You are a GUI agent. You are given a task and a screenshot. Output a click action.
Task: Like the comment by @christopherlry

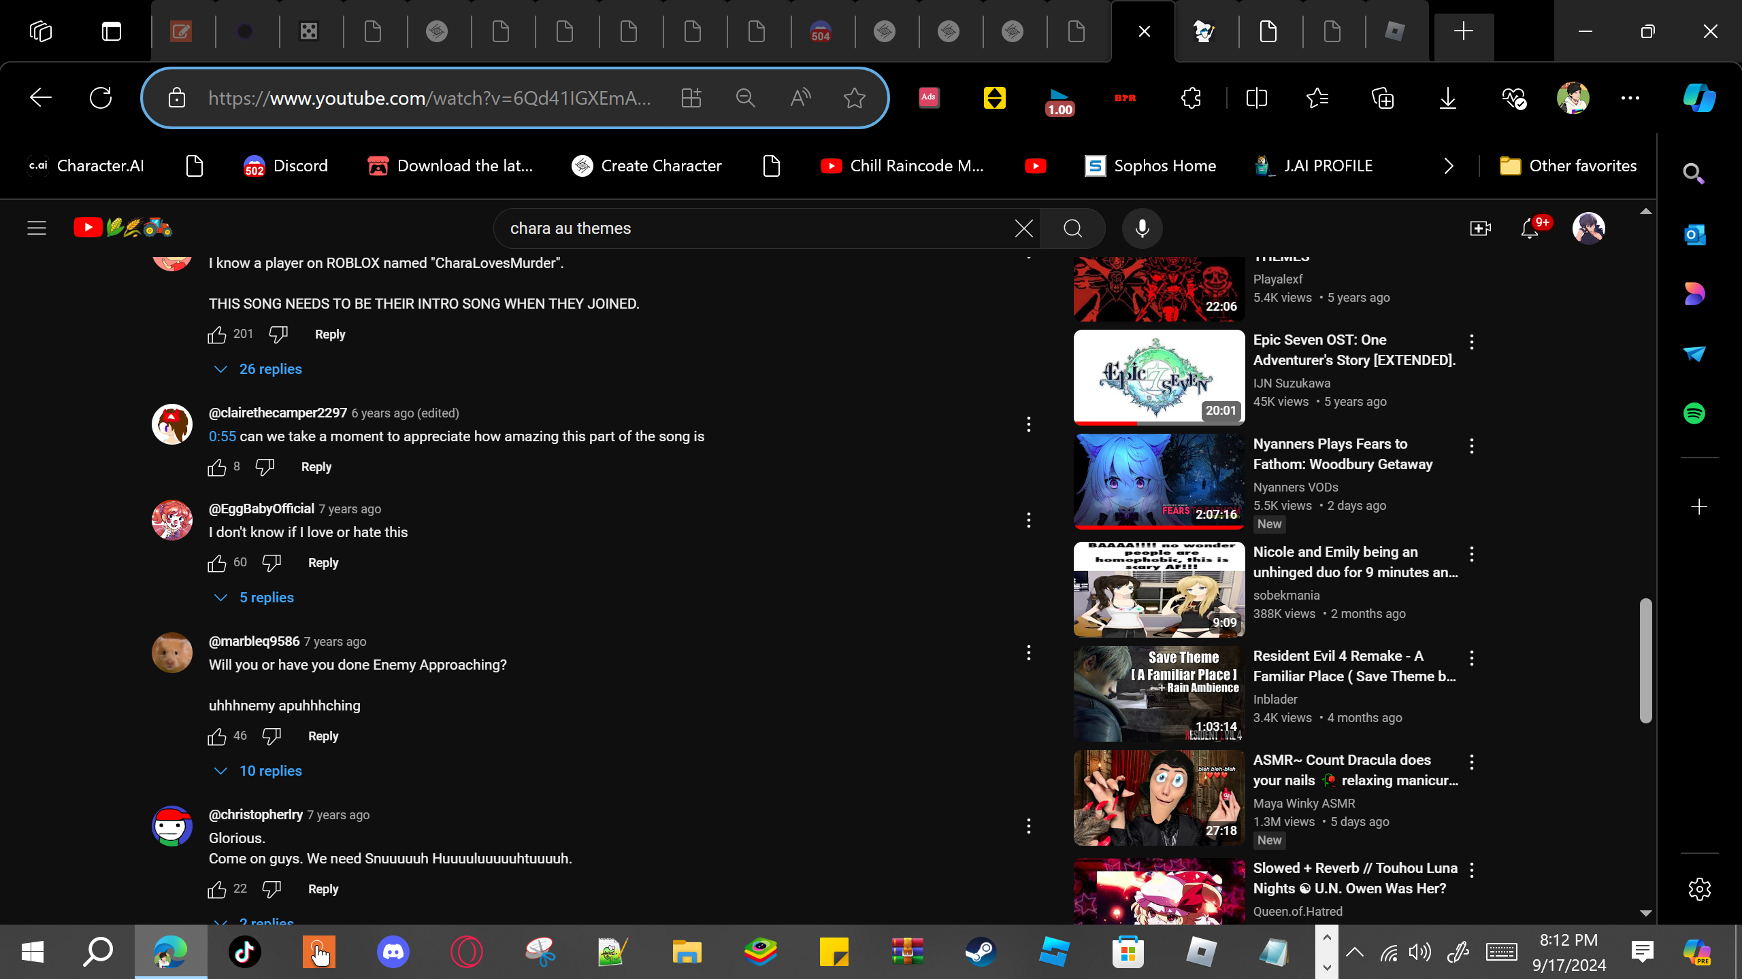[x=217, y=889]
